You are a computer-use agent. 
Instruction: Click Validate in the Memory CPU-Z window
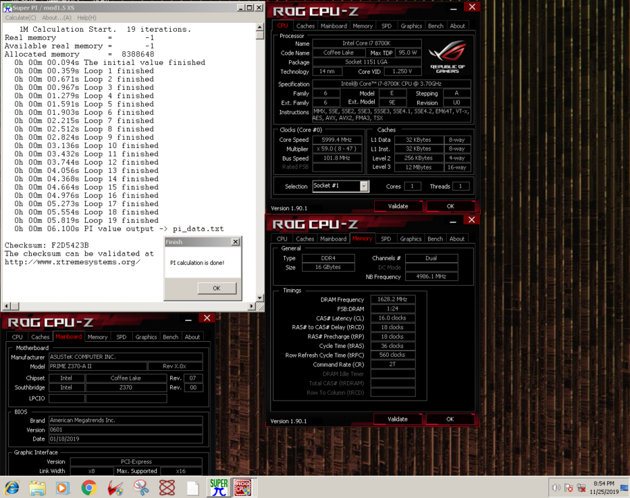tap(398, 419)
